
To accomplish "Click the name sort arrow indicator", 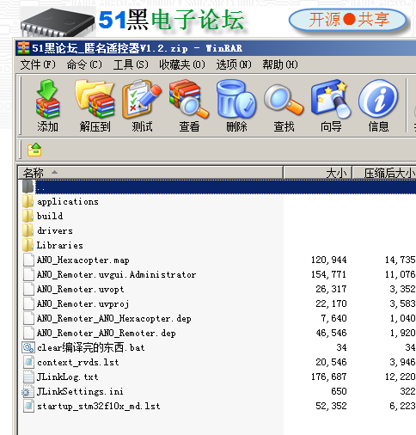I will tap(54, 172).
